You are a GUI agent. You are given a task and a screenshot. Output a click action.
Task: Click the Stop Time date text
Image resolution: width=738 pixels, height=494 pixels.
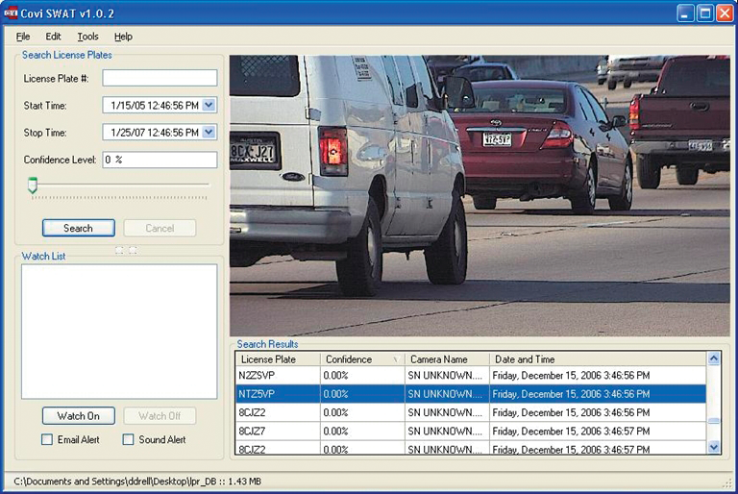[155, 133]
